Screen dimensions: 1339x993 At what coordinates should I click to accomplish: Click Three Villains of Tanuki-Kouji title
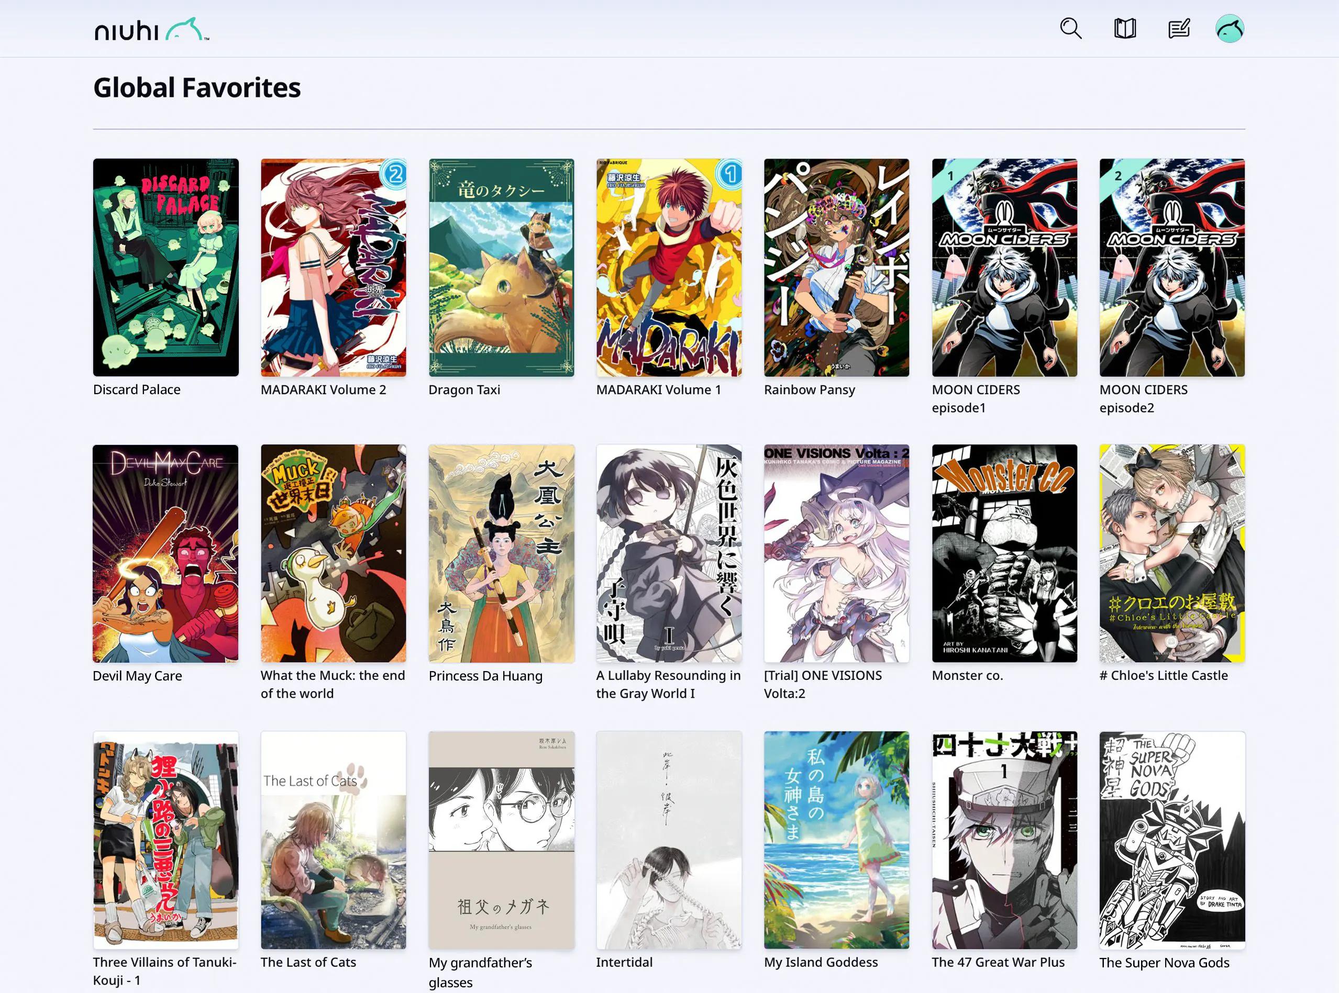click(x=165, y=972)
